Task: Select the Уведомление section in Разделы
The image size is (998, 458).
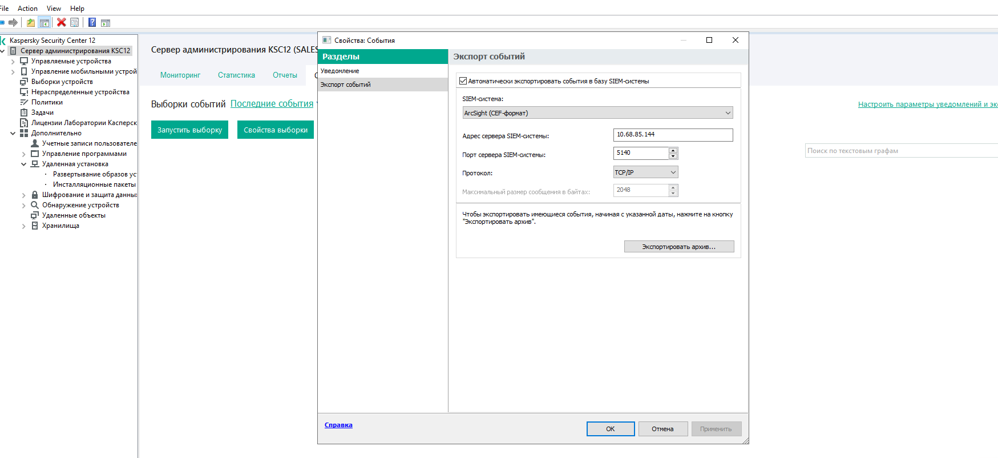Action: point(383,71)
